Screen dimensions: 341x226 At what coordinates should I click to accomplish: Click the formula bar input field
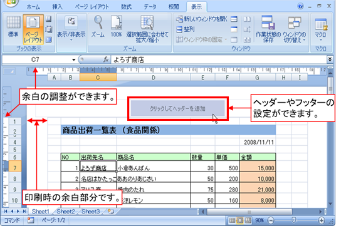coord(219,59)
